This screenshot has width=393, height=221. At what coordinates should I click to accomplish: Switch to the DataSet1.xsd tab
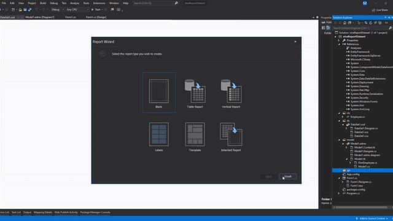7,17
